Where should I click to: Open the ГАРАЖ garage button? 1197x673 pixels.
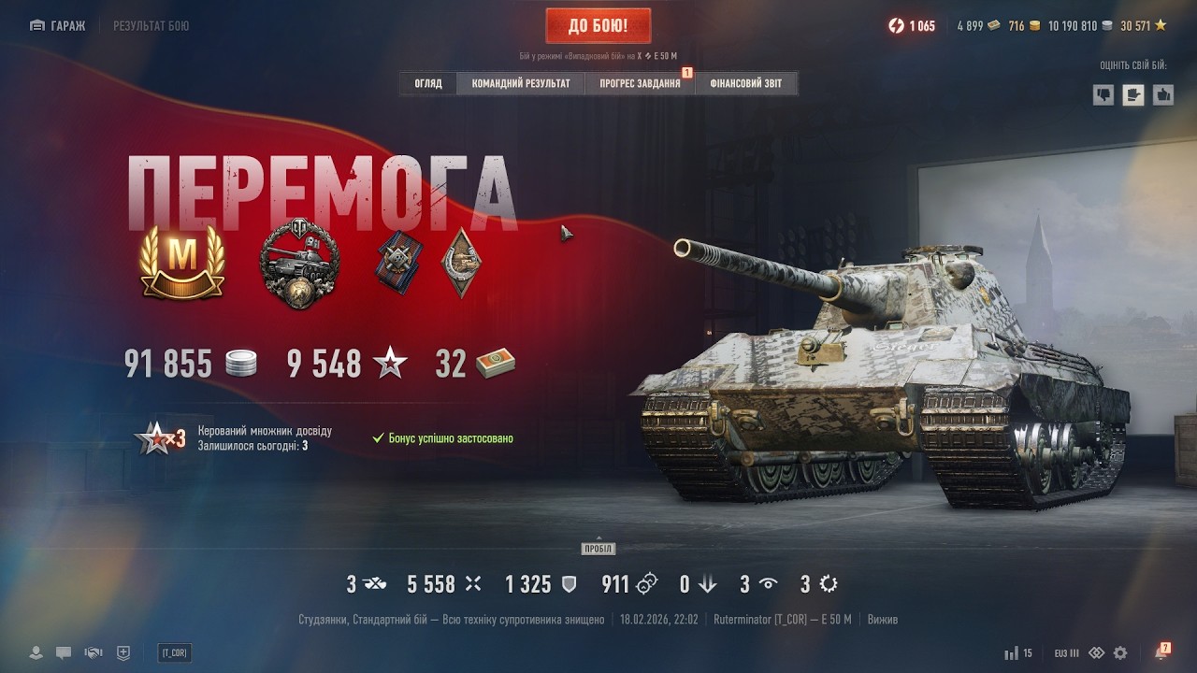coord(58,26)
